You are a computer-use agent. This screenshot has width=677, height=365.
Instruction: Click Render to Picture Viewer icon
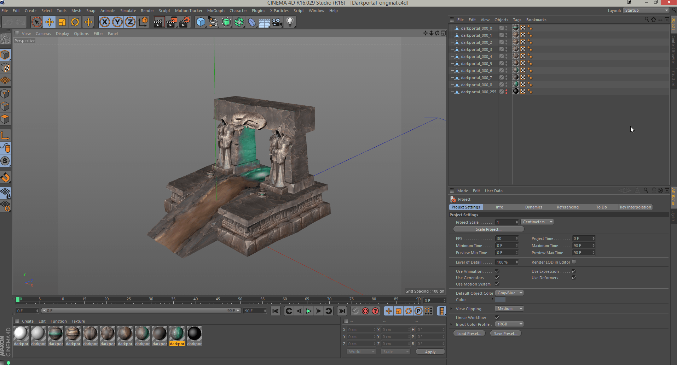pyautogui.click(x=171, y=22)
